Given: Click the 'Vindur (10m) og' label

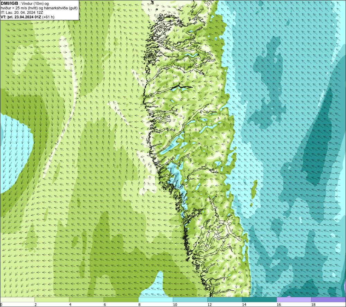Looking at the screenshot, I should click(36, 4).
